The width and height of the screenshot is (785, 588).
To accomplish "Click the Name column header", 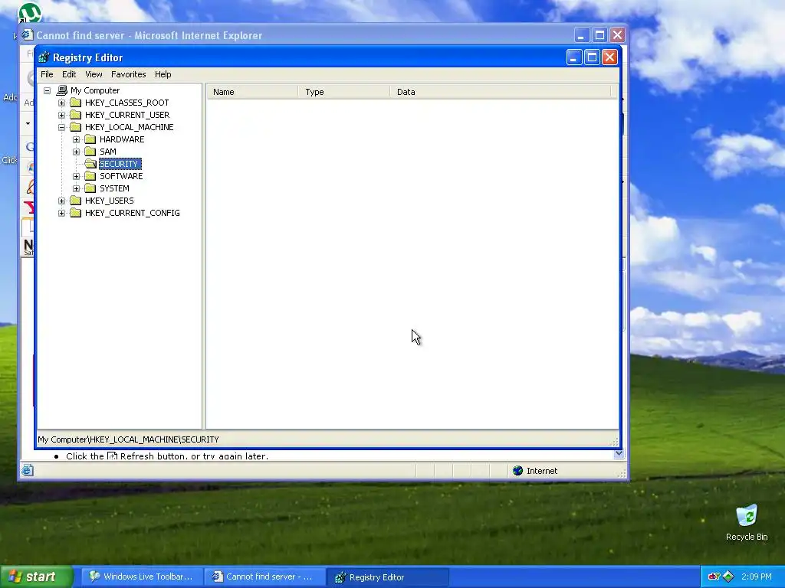I will click(253, 92).
